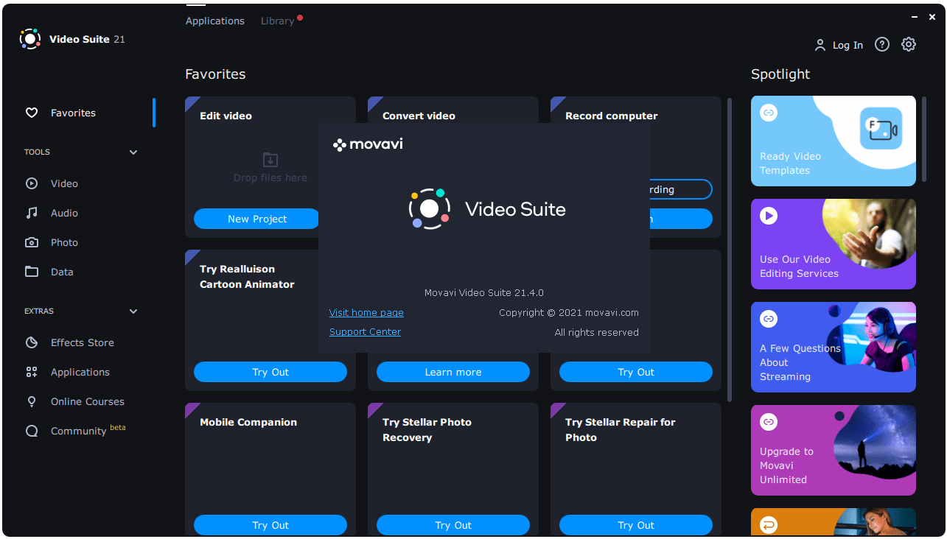
Task: Open the Online Courses lightbulb icon
Action: pyautogui.click(x=32, y=401)
